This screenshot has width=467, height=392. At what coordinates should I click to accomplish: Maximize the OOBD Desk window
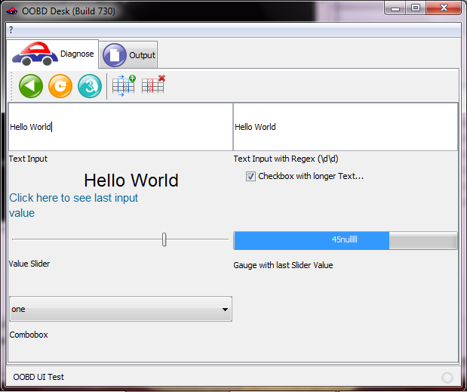(x=416, y=8)
